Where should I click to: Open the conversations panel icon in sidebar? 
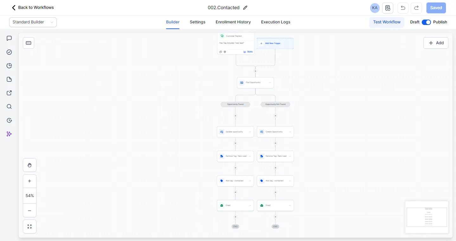9,38
